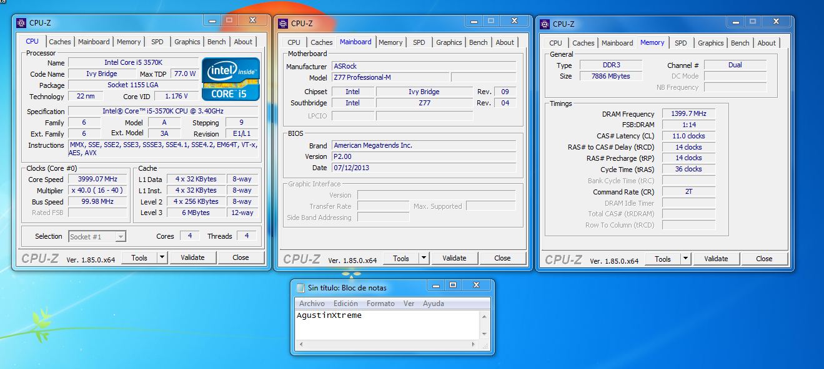Click Tools button in middle CPU-Z window
This screenshot has width=824, height=369.
pos(401,258)
